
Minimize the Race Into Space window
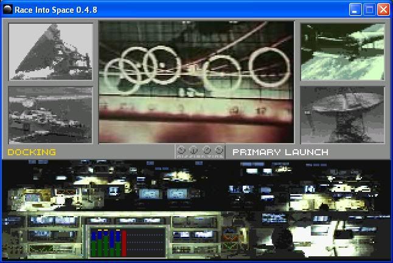click(x=355, y=10)
